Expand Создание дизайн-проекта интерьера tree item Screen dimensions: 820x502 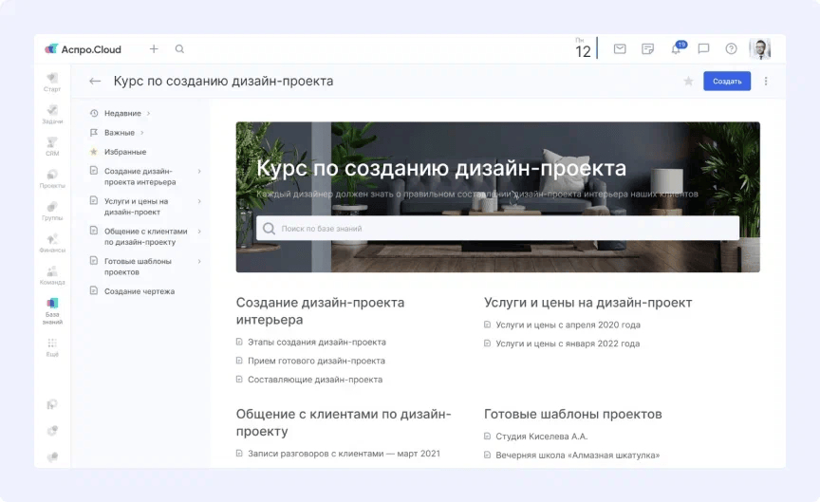coord(198,171)
